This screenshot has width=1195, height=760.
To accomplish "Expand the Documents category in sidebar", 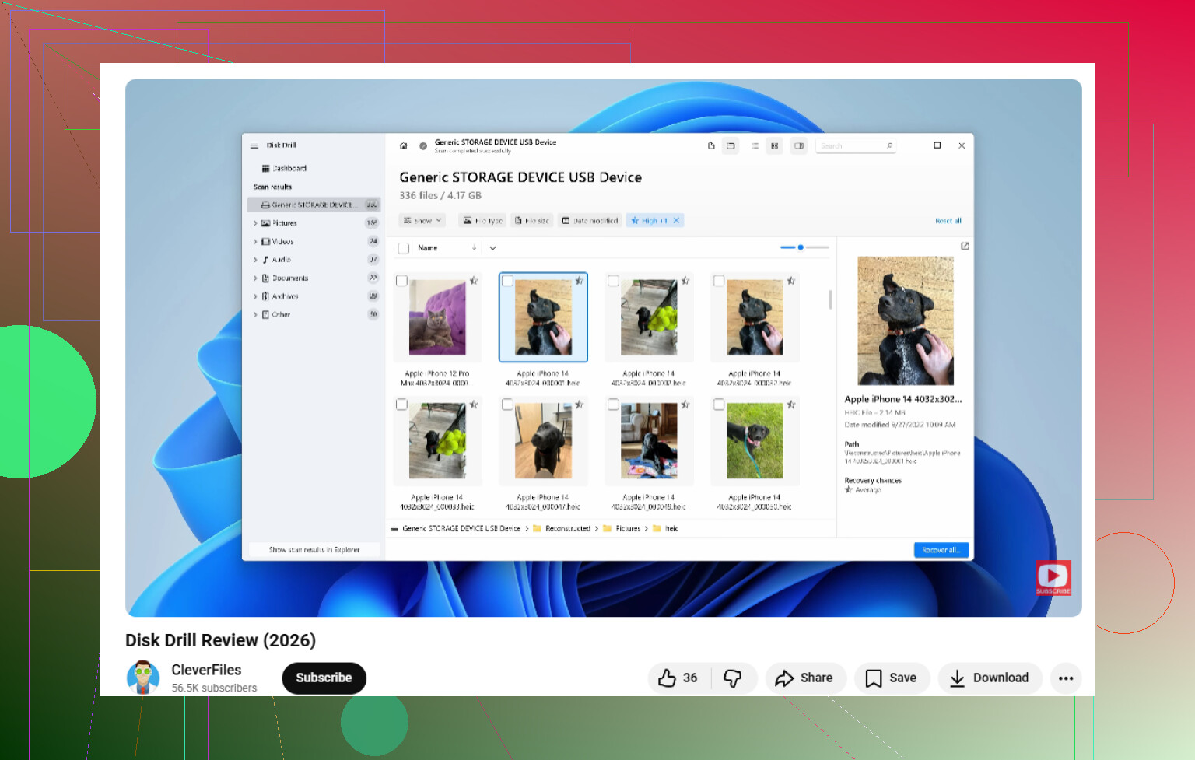I will tap(255, 278).
